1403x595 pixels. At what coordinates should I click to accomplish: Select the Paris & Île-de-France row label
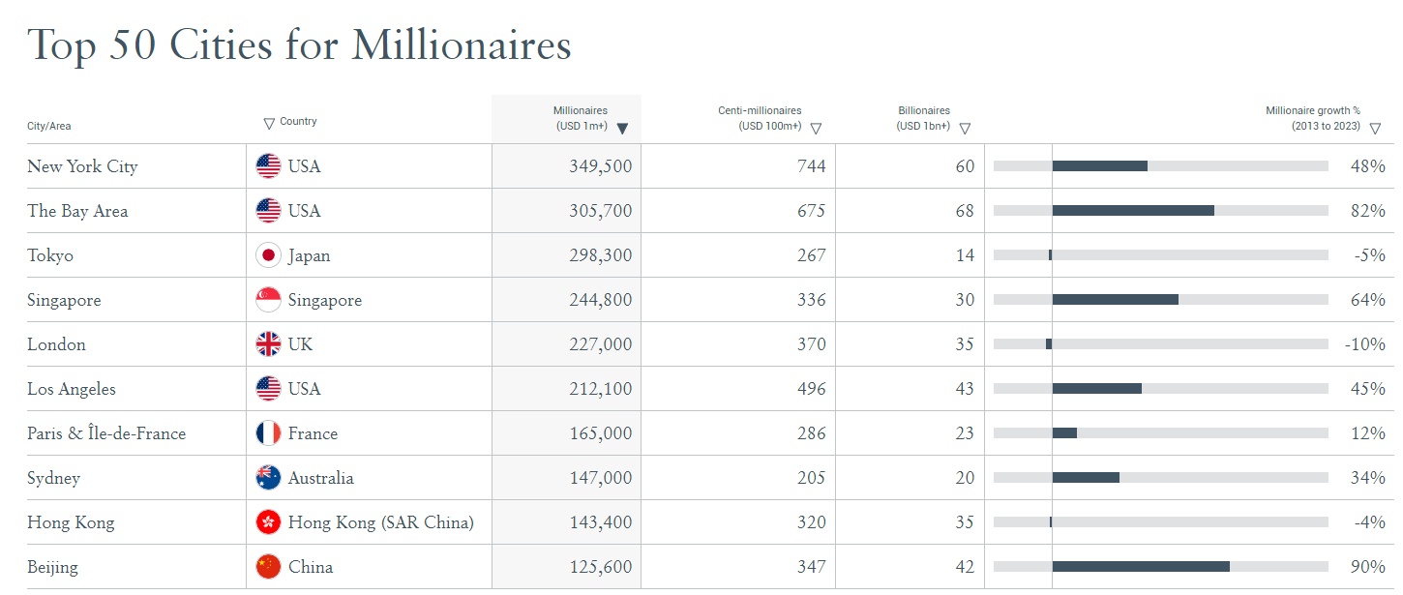tap(106, 433)
